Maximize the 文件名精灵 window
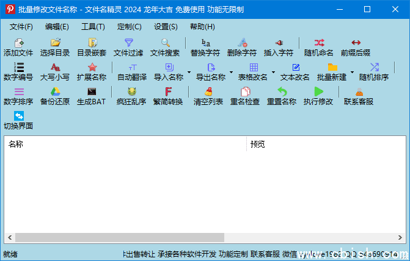Screen dimensions: 410x261 [367, 9]
